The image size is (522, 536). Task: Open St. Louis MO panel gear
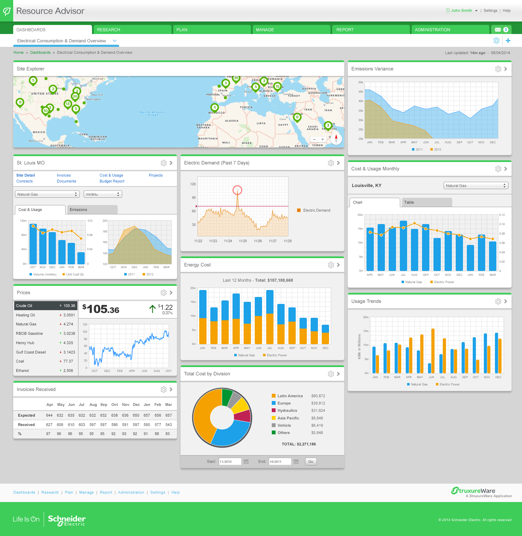(x=163, y=163)
